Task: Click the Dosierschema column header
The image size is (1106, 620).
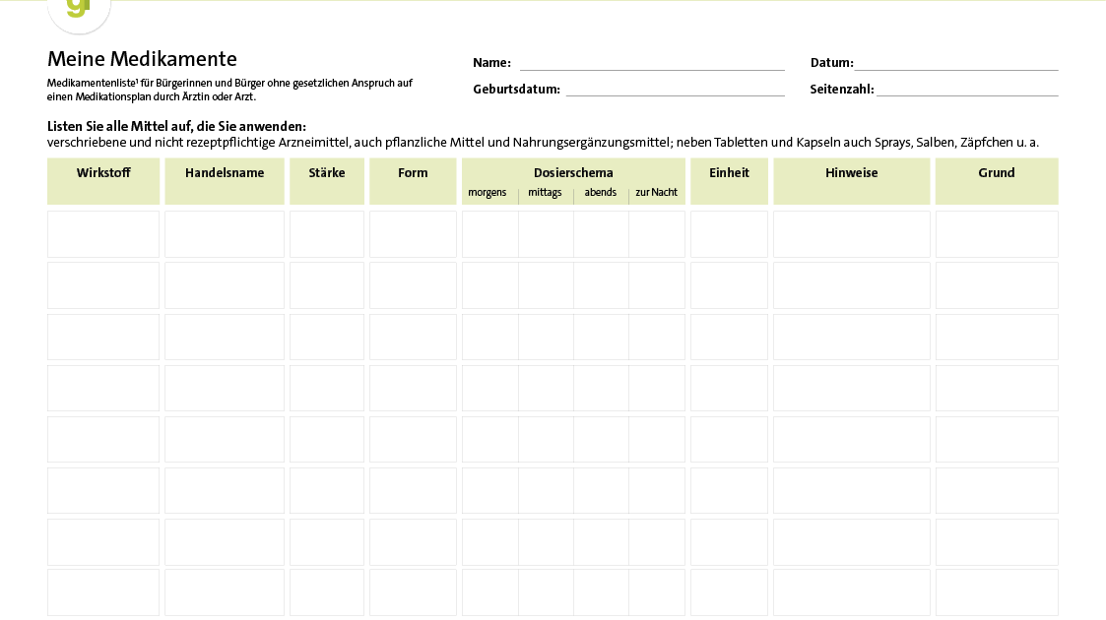Action: pyautogui.click(x=573, y=172)
